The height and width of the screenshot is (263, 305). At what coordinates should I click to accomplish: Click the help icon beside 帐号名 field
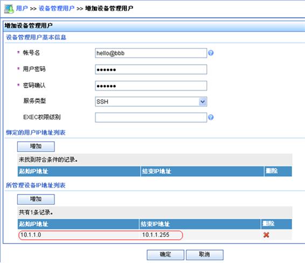(x=211, y=53)
